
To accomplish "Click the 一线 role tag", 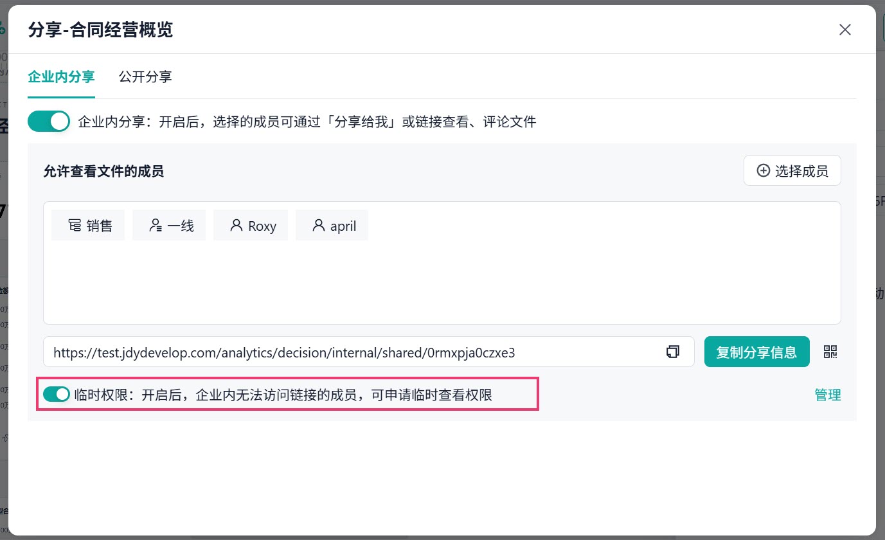I will [x=169, y=225].
